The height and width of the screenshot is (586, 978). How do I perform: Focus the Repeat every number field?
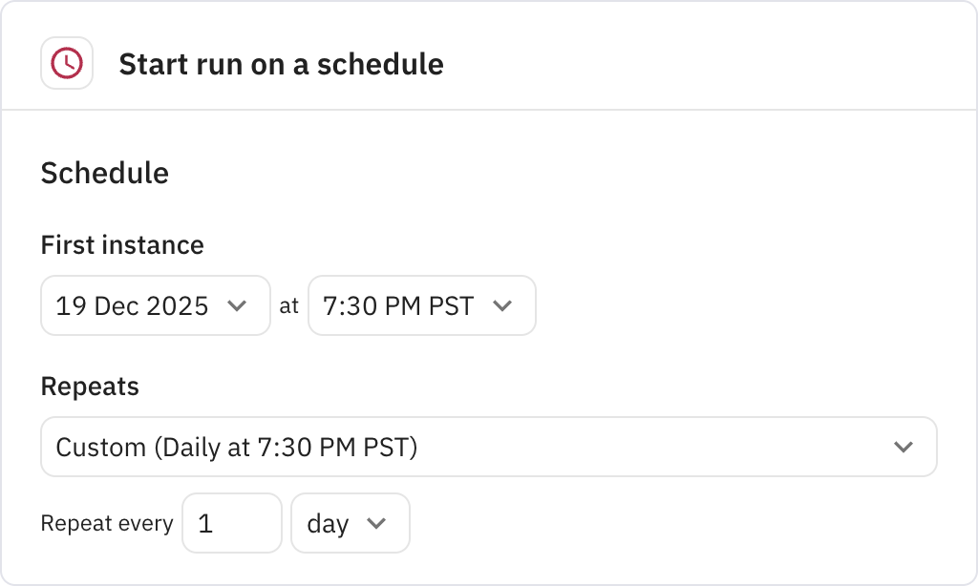point(232,523)
